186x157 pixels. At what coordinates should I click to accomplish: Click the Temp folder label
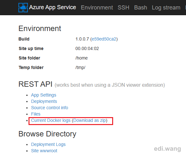tap(31, 67)
